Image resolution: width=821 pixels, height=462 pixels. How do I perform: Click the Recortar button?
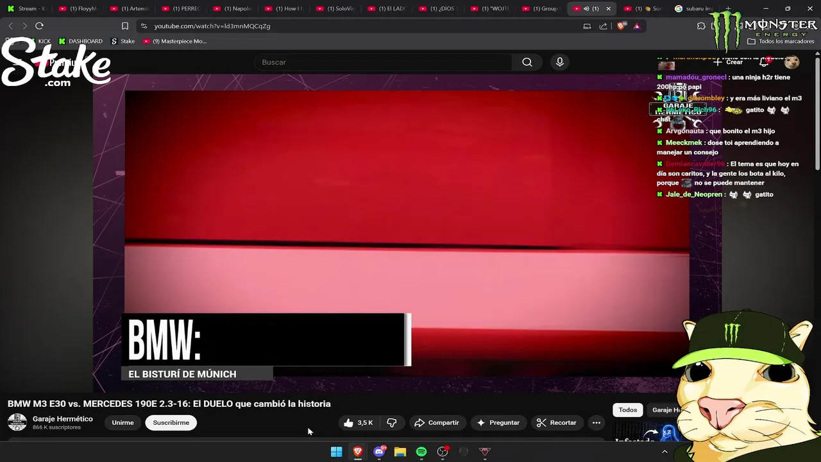557,423
